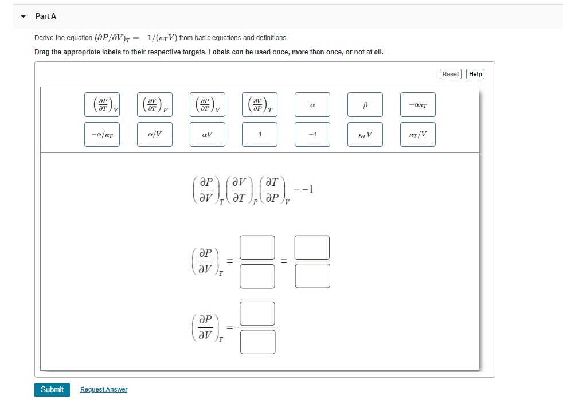Select the α label tile
Screen dimensions: 563x399
312,104
